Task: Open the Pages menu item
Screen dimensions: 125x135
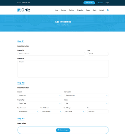Action: coord(88,10)
